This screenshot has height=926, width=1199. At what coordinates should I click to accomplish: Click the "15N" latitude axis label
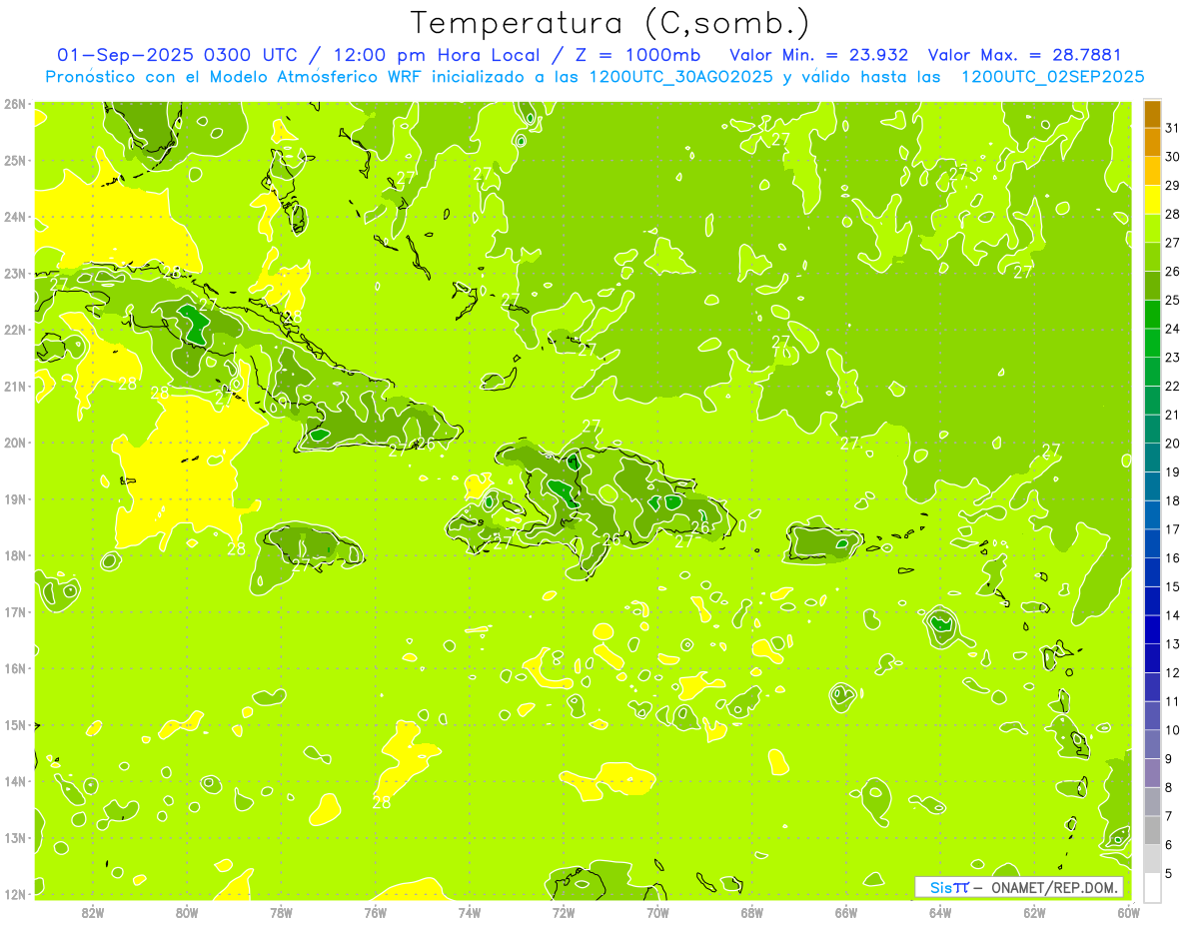[x=14, y=725]
